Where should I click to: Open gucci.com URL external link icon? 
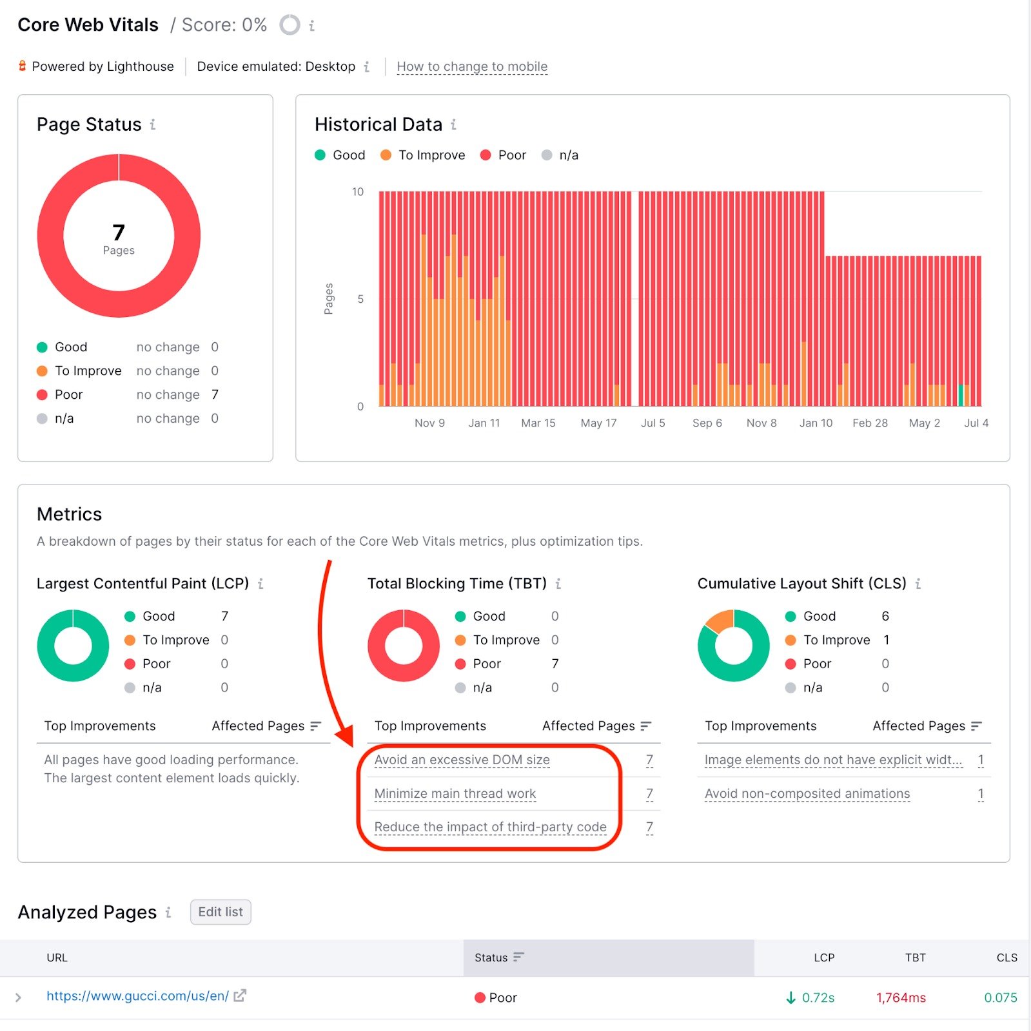pyautogui.click(x=240, y=996)
